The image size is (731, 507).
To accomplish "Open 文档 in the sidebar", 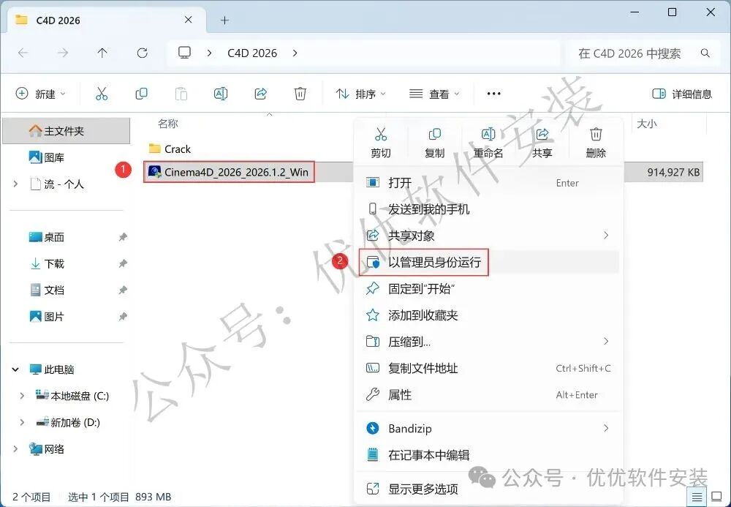I will (47, 290).
